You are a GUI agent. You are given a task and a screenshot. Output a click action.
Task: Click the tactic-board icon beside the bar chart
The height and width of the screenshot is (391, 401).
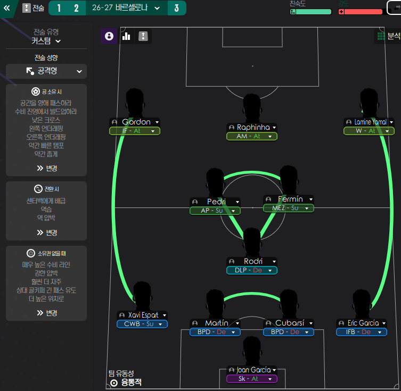point(143,36)
